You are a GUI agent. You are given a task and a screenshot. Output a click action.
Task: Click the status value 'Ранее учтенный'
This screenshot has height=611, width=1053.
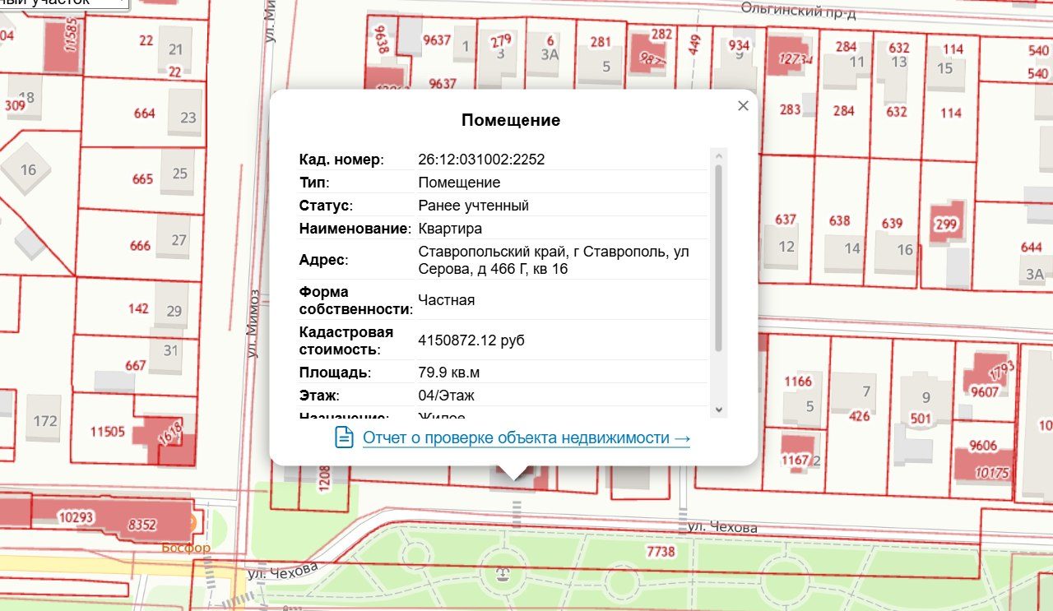(473, 206)
